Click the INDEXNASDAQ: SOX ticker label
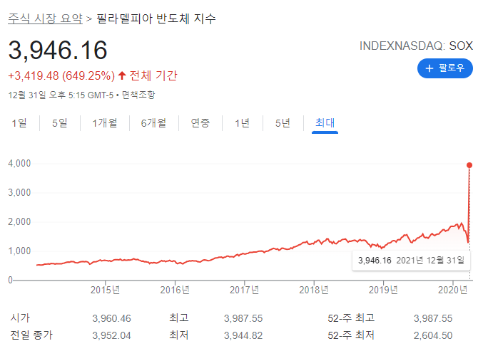This screenshot has height=351, width=488. [x=416, y=46]
